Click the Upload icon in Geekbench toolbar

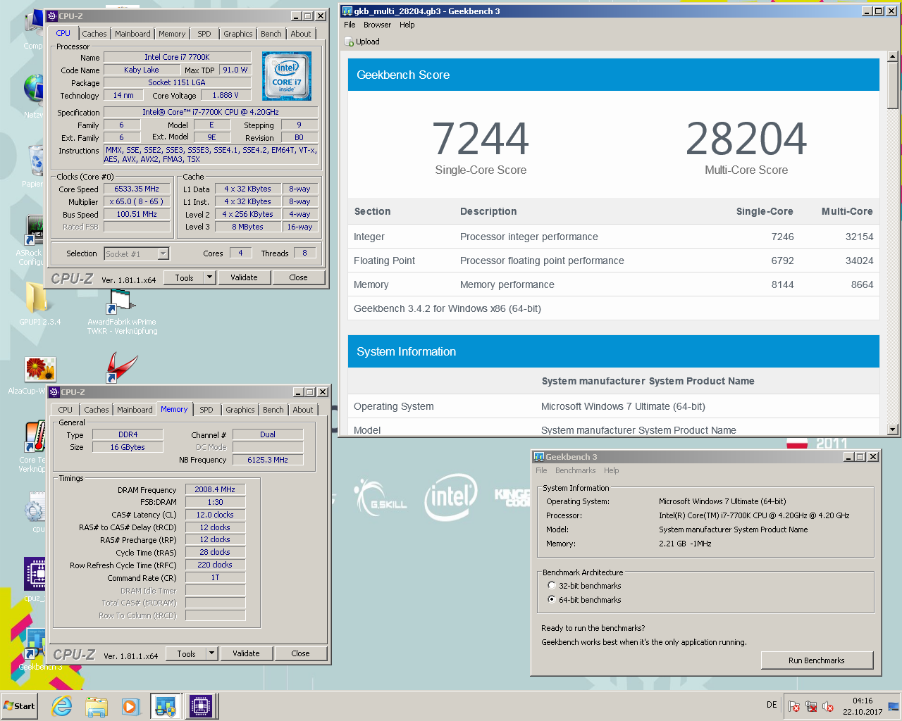(349, 42)
